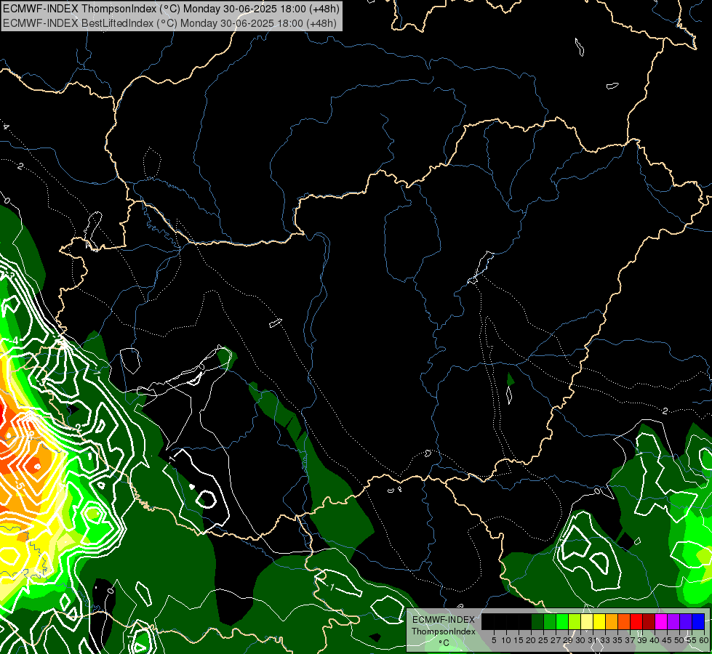
Task: Pick the lime 29–30 legend swatch
Action: pyautogui.click(x=575, y=621)
